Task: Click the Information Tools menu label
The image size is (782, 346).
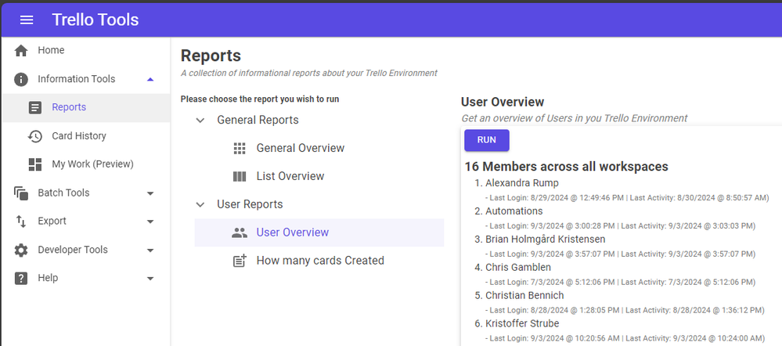Action: [76, 79]
